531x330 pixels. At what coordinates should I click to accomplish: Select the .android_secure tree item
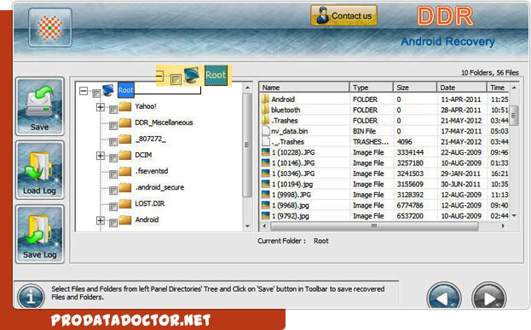coord(159,187)
